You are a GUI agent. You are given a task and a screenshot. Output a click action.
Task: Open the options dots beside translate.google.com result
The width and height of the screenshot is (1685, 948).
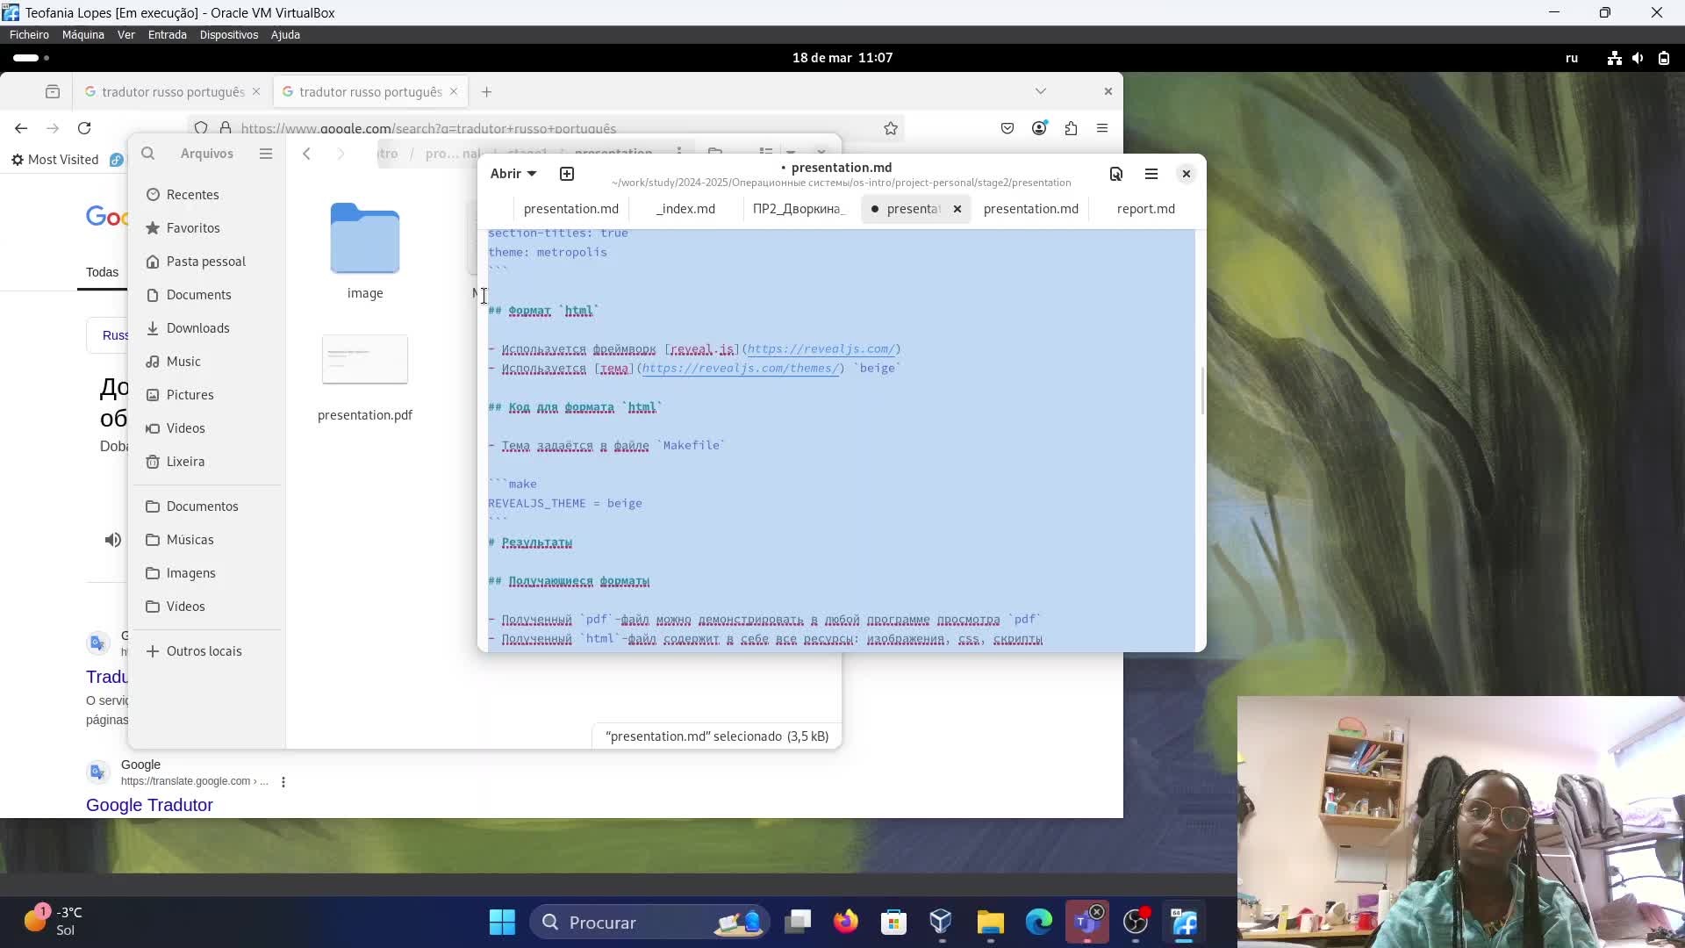283,781
